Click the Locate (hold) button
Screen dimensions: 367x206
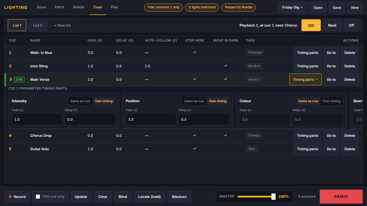149,197
